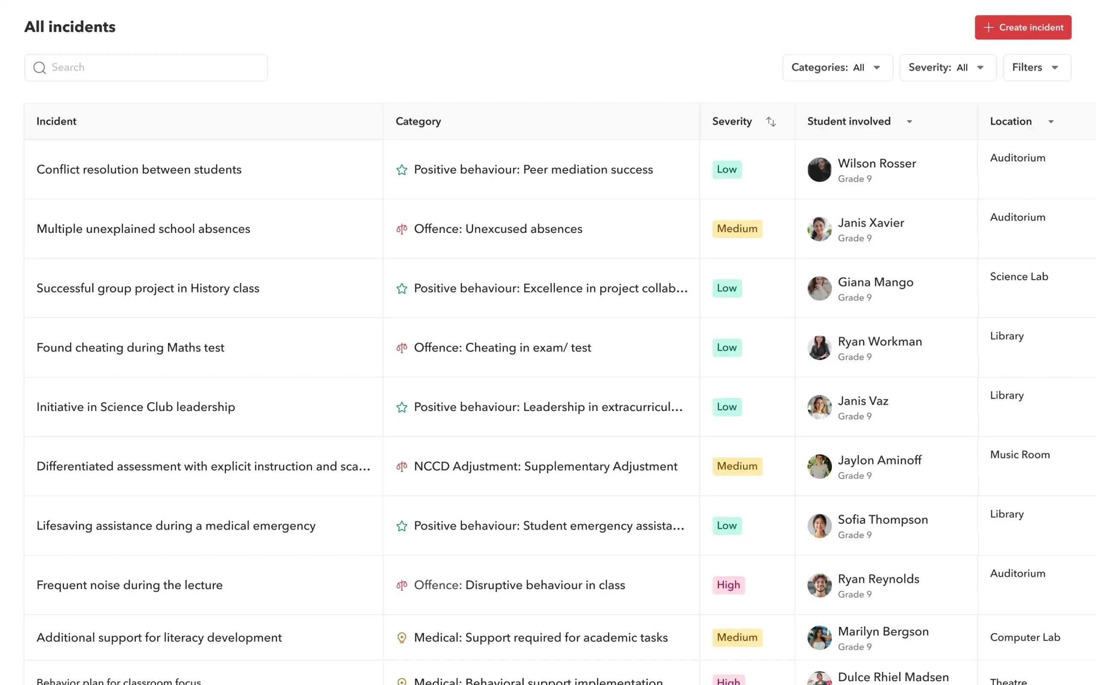
Task: Open 'Found cheating during Maths test' incident
Action: [x=131, y=348]
